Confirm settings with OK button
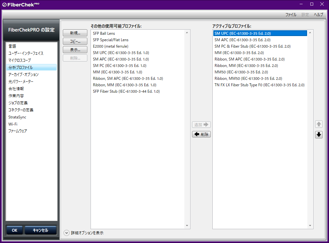329x243 pixels. click(x=15, y=230)
